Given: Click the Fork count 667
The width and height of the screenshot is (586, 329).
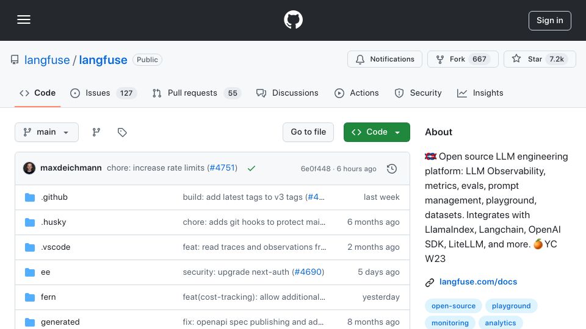Looking at the screenshot, I should point(479,59).
